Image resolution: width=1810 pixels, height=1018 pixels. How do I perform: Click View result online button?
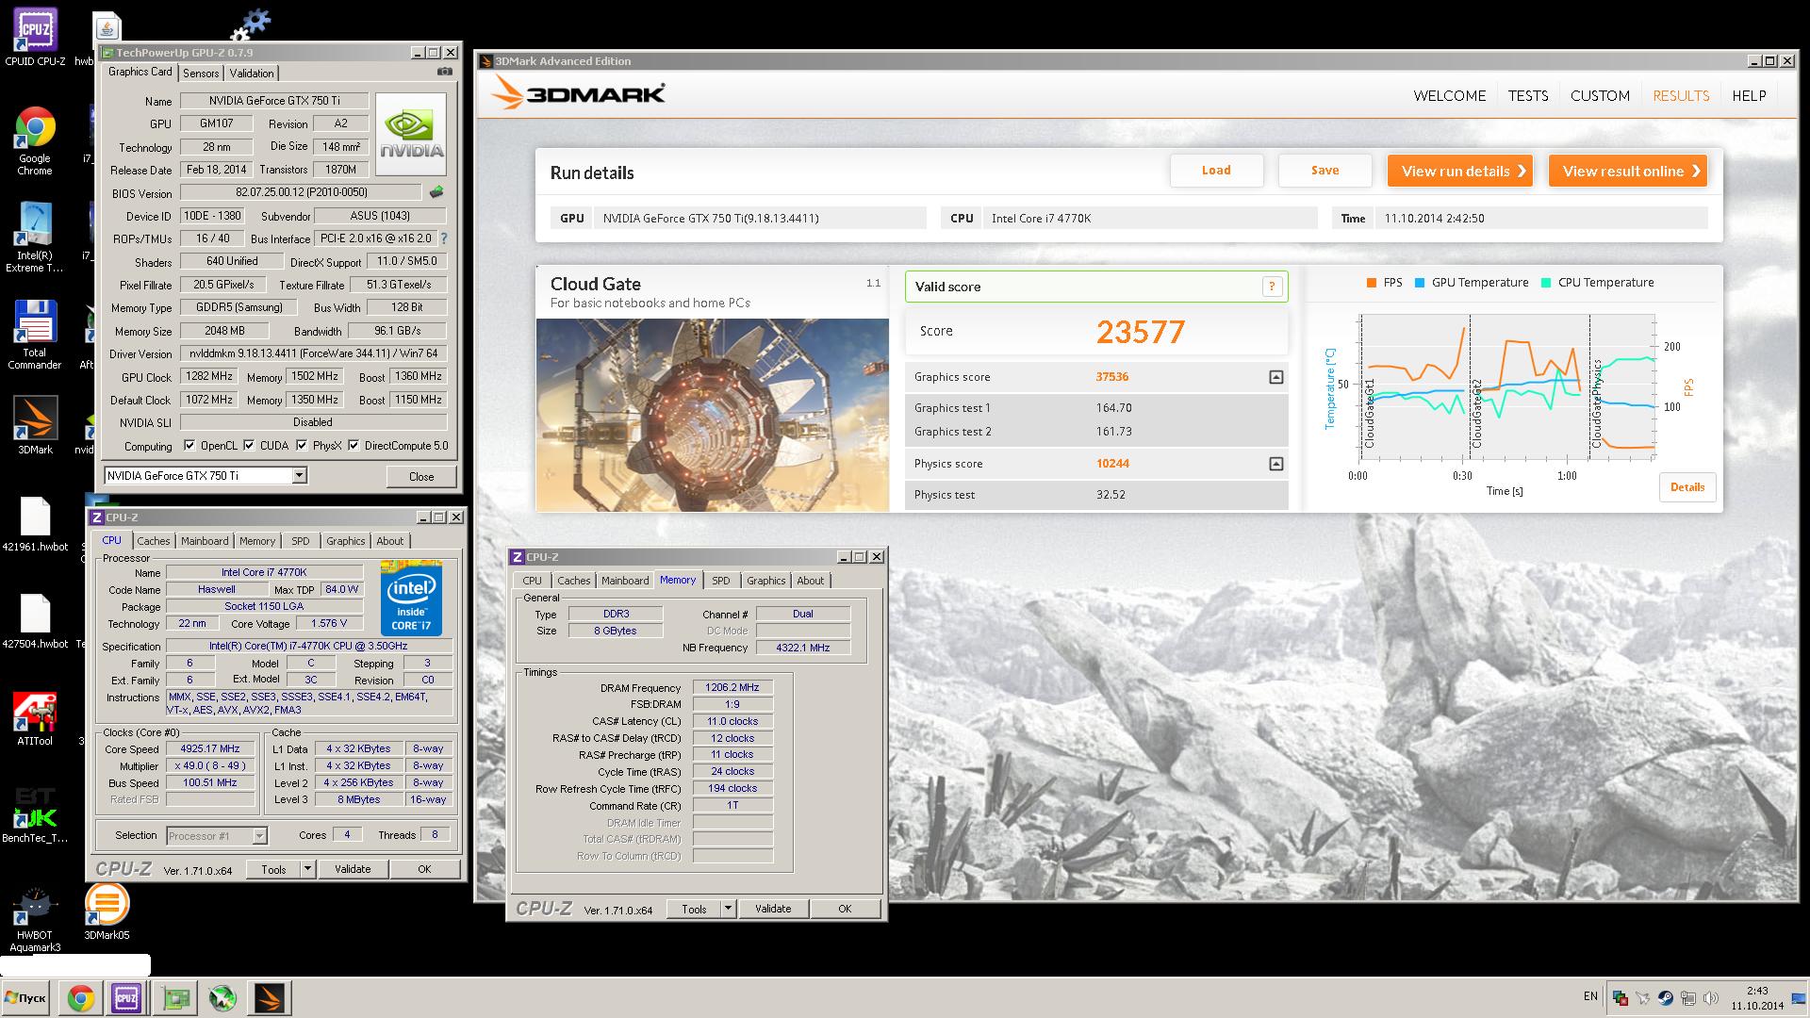pos(1628,171)
